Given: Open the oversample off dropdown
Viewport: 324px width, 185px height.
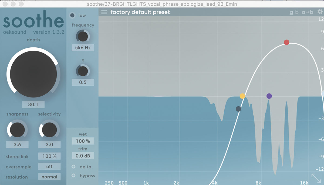Looking at the screenshot, I should pos(49,166).
